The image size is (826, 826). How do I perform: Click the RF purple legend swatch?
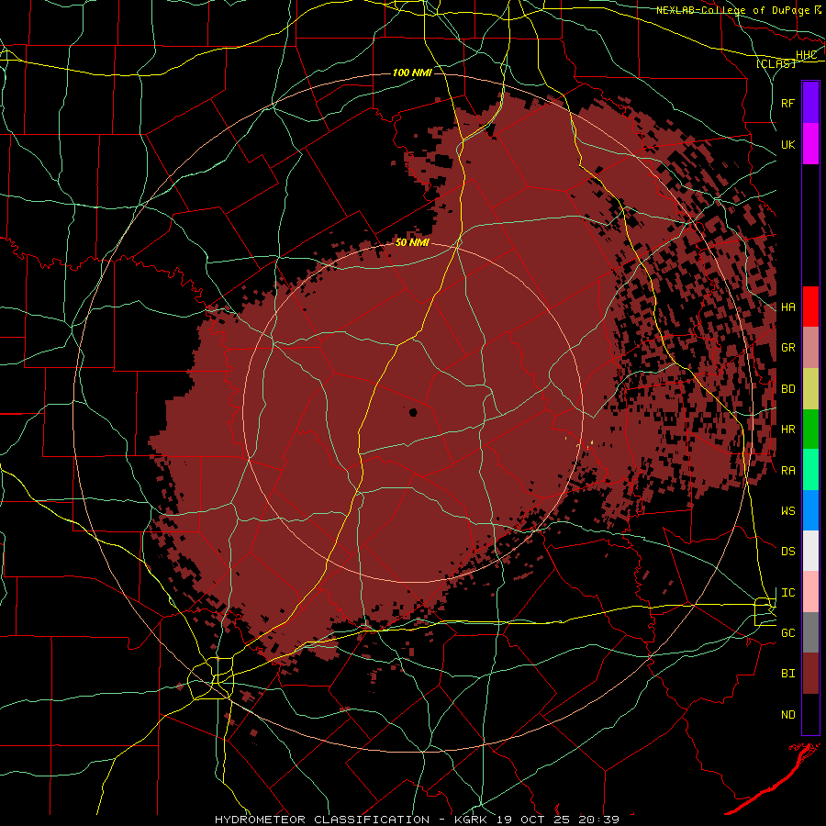pos(810,102)
